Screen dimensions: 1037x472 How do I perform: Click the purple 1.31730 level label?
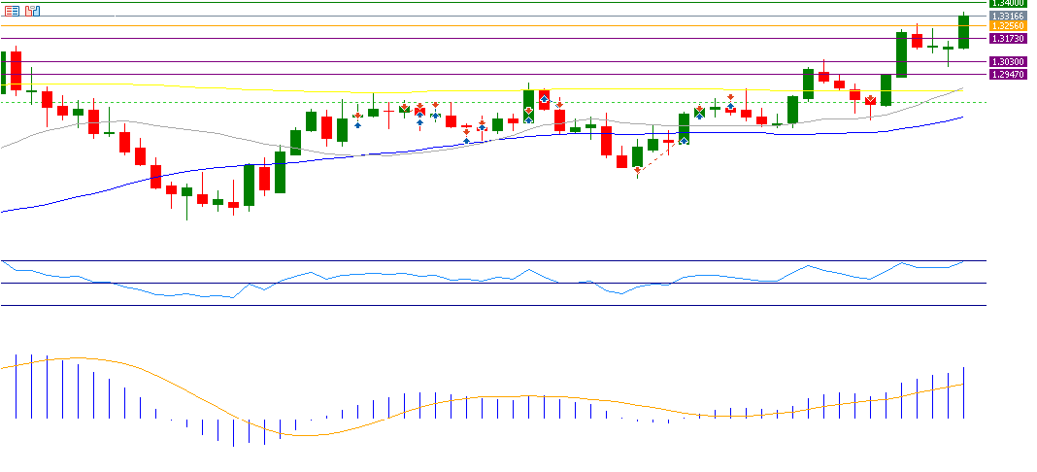[x=1010, y=39]
